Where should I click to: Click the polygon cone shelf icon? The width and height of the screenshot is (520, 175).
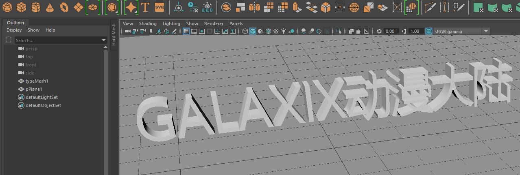tap(50, 7)
